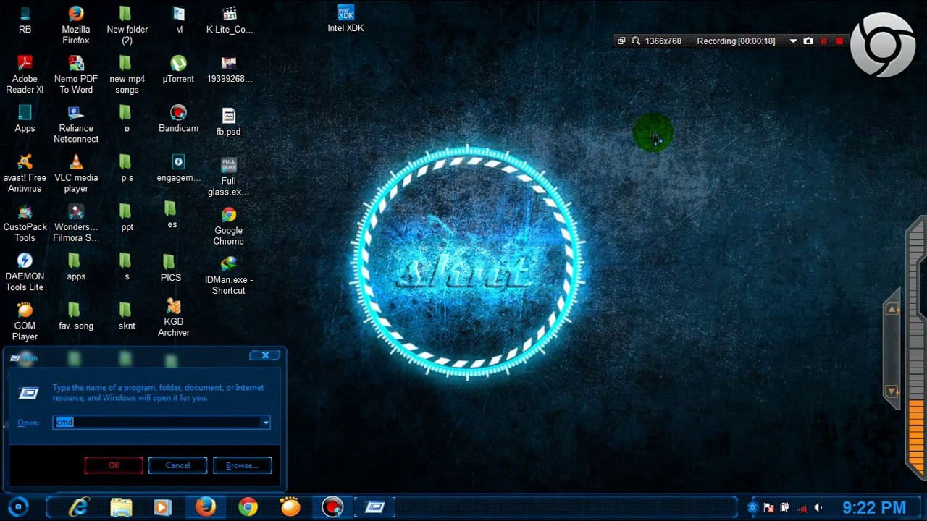Launch Chrome from the taskbar
Image resolution: width=927 pixels, height=521 pixels.
point(248,507)
